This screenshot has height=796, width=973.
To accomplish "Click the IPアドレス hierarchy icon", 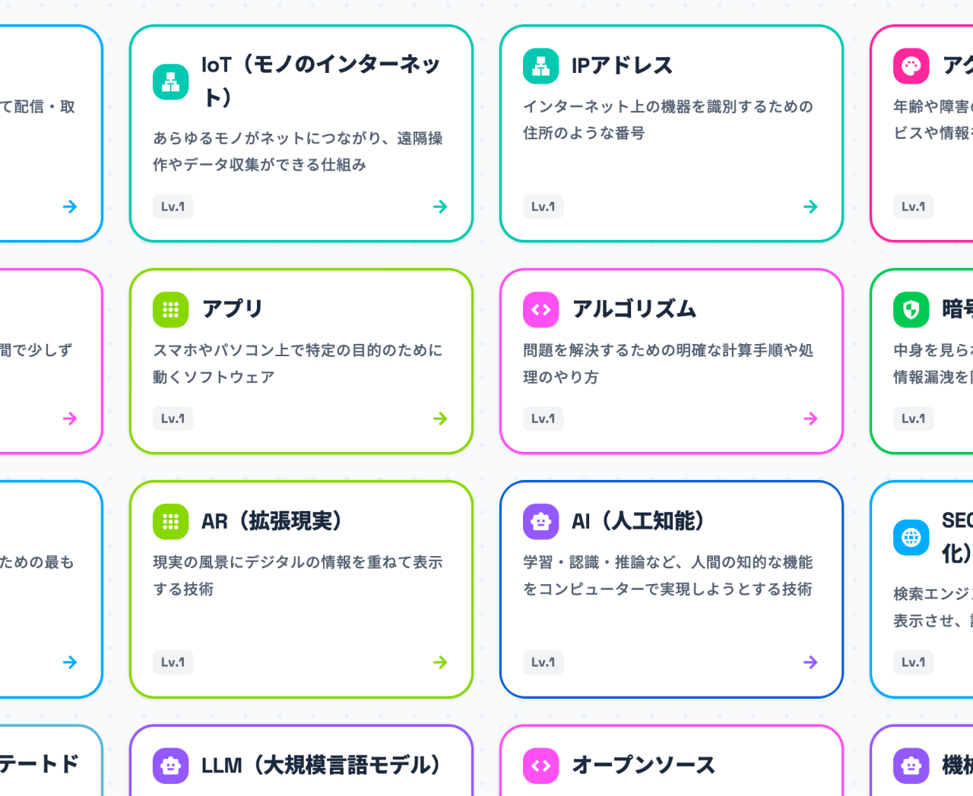I will tap(540, 66).
